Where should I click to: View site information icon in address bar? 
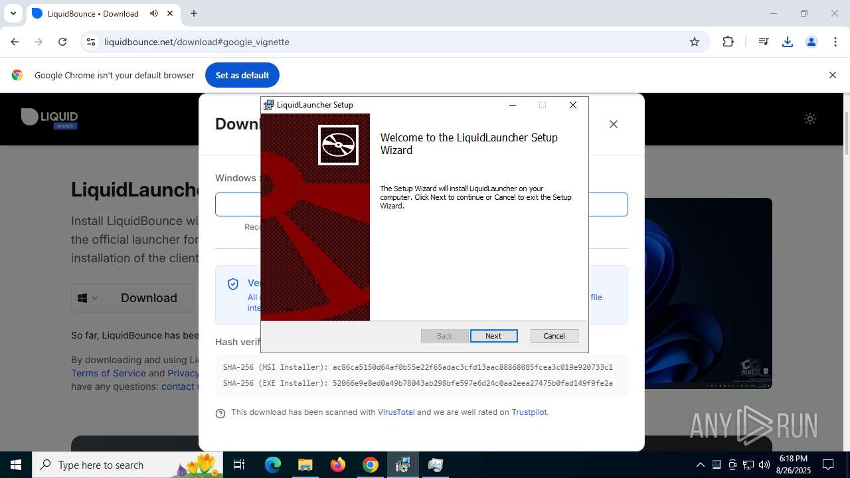click(92, 42)
